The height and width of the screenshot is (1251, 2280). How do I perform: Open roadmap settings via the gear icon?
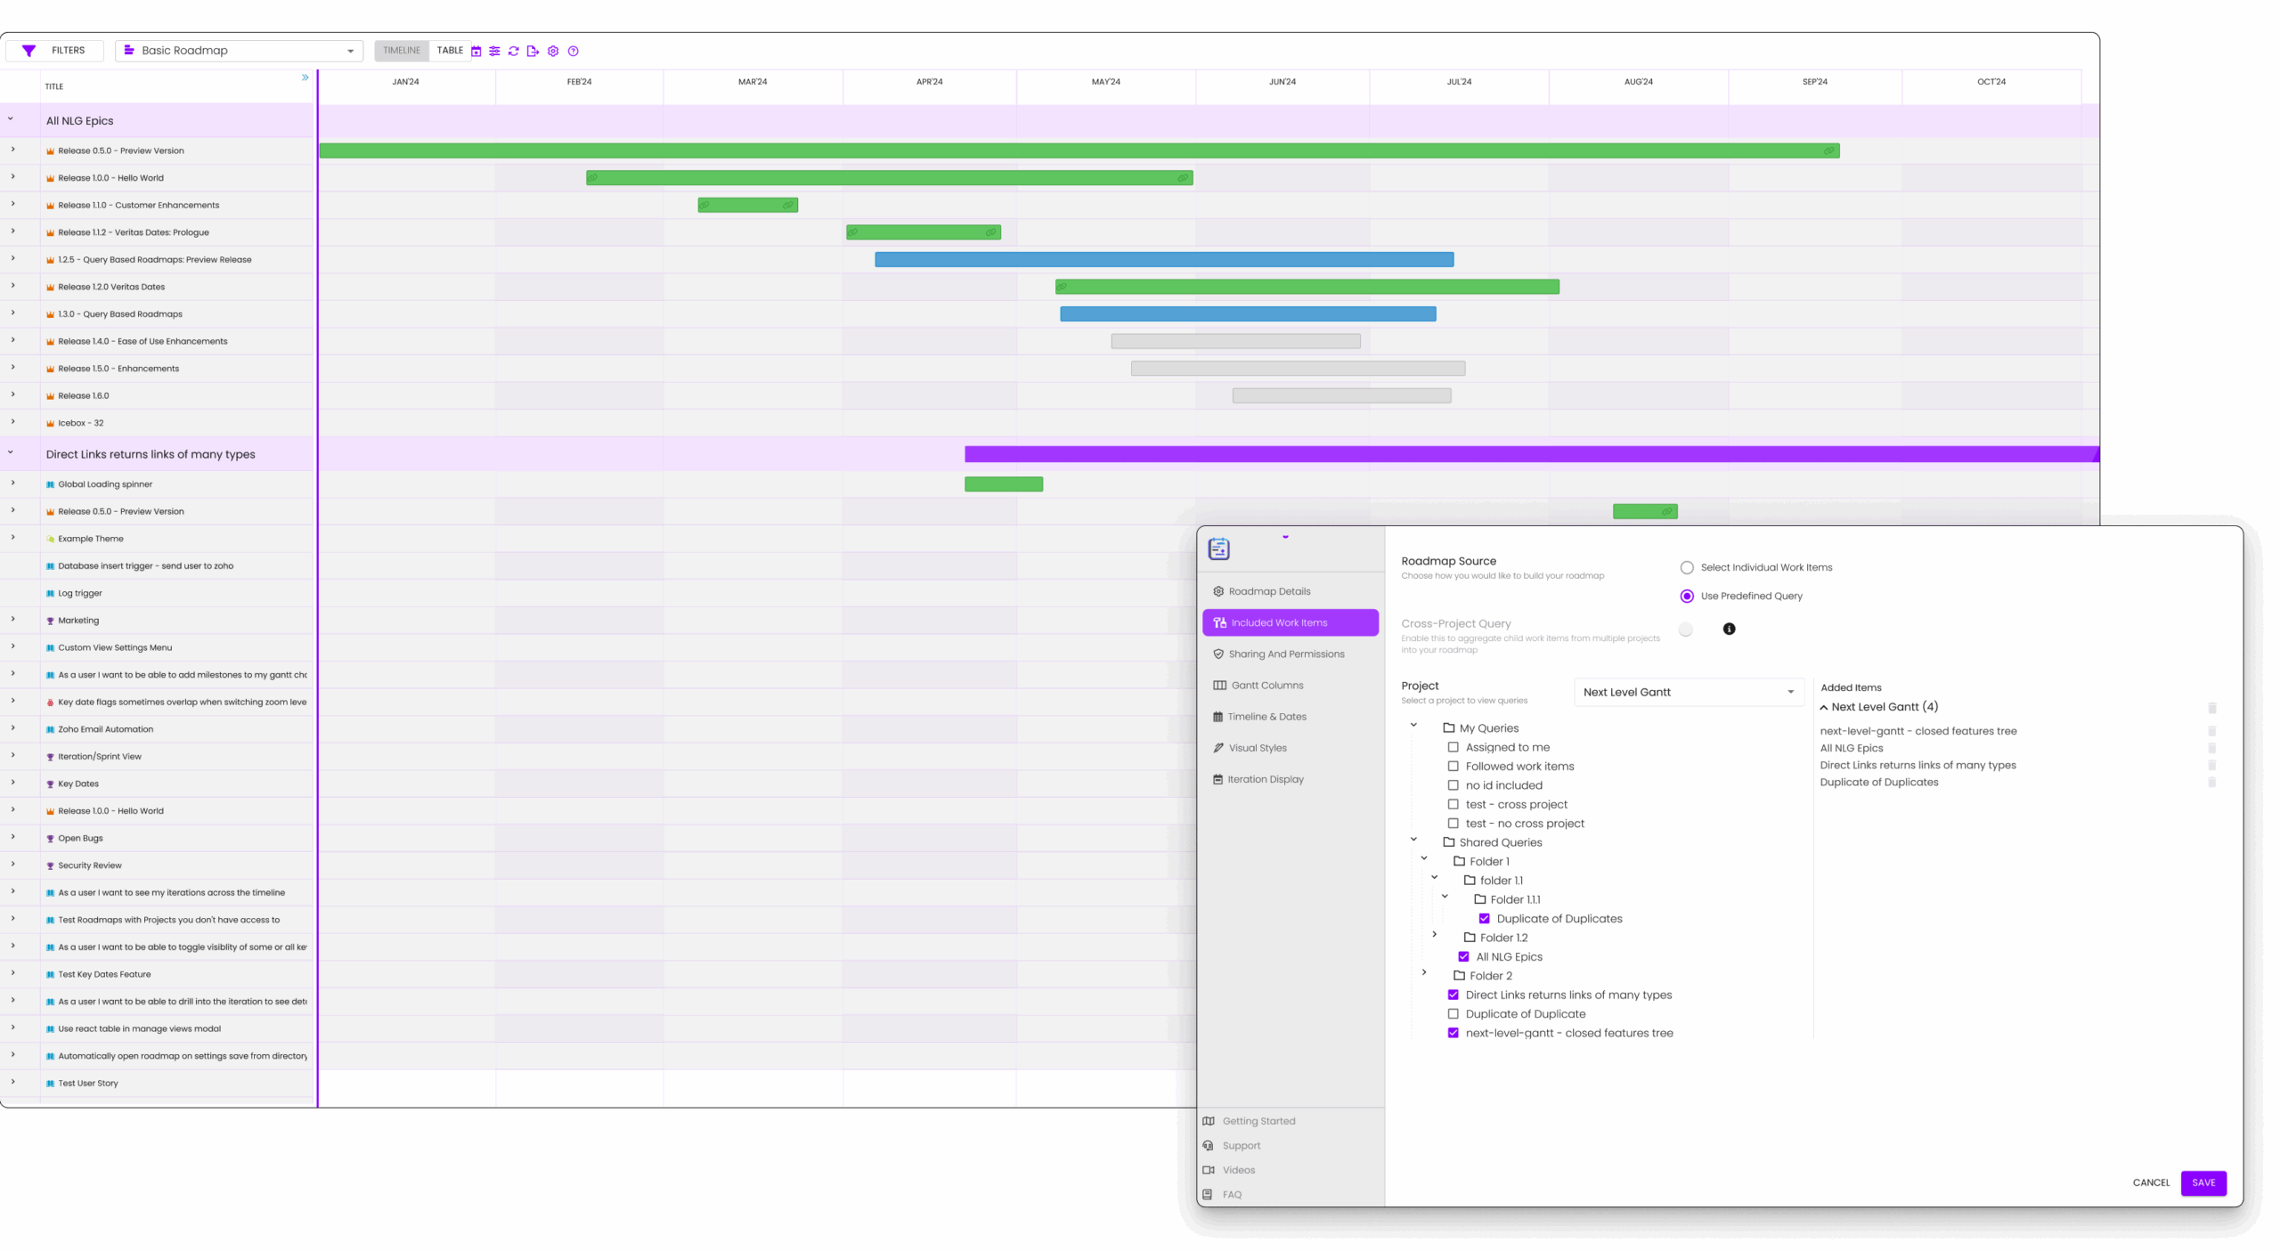552,51
